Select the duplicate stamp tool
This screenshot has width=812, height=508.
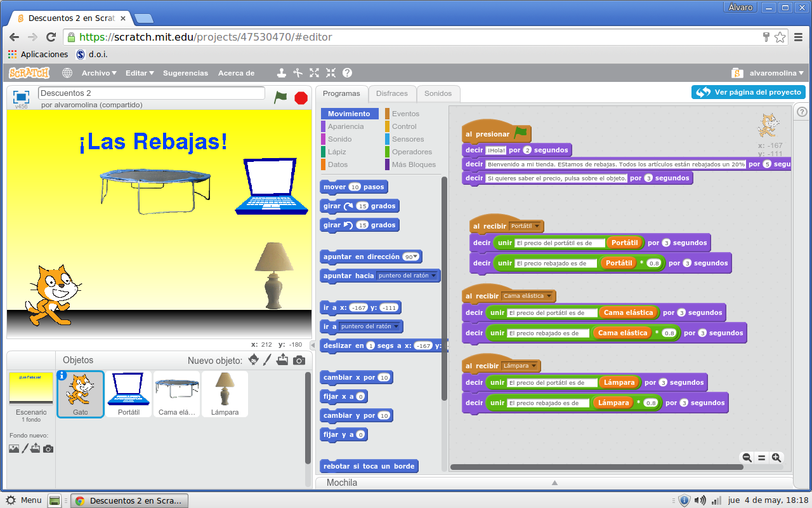[x=281, y=73]
